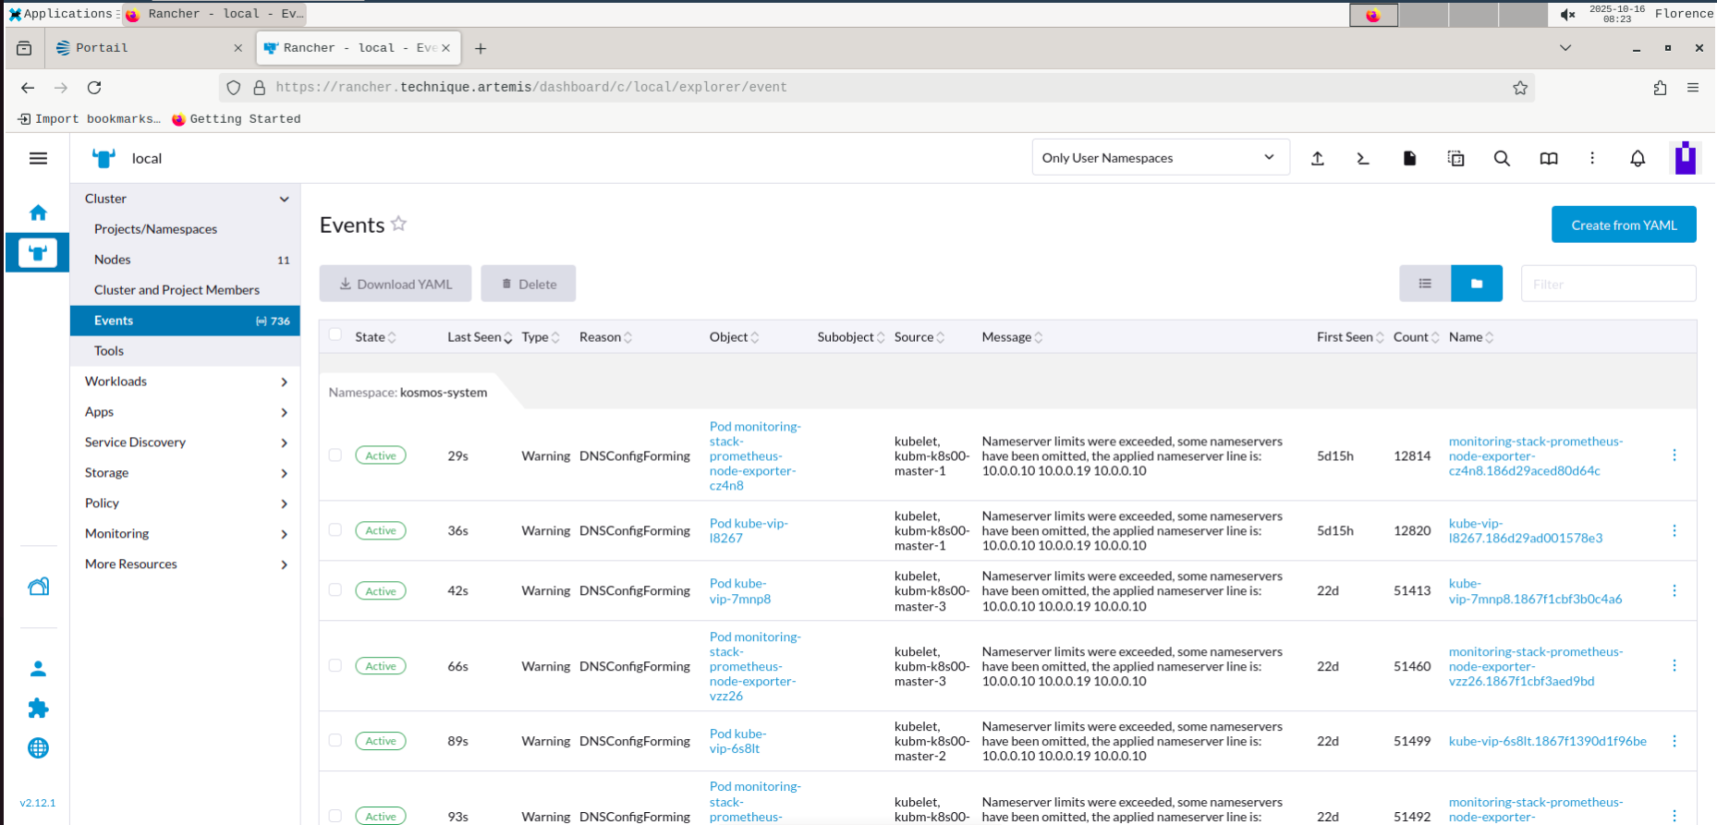
Task: Favorite Events page with star icon
Action: click(x=398, y=224)
